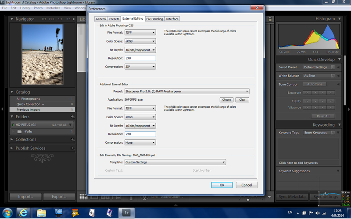Viewport: 351px width, 219px height.
Task: Click the Navigator beach photo preview
Action: (x=42, y=54)
